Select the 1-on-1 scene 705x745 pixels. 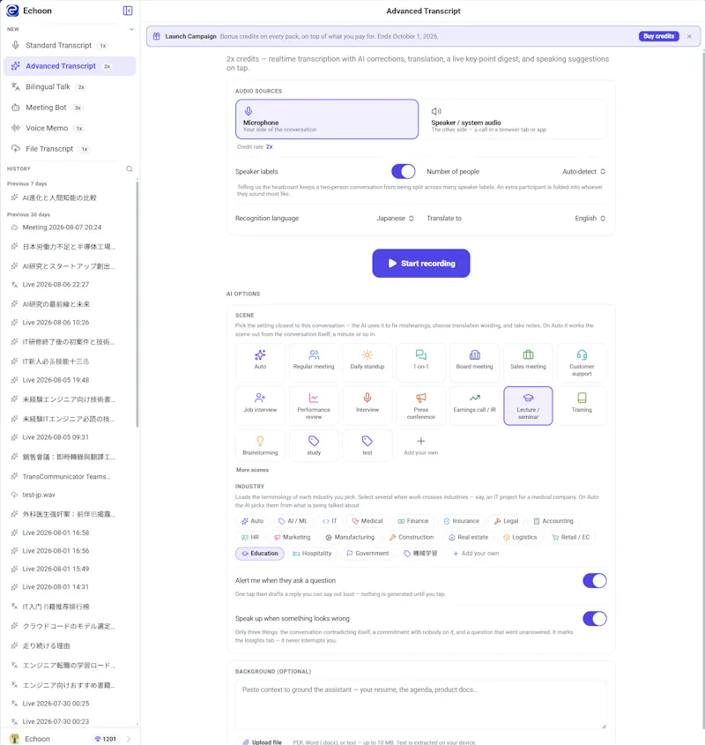[421, 362]
